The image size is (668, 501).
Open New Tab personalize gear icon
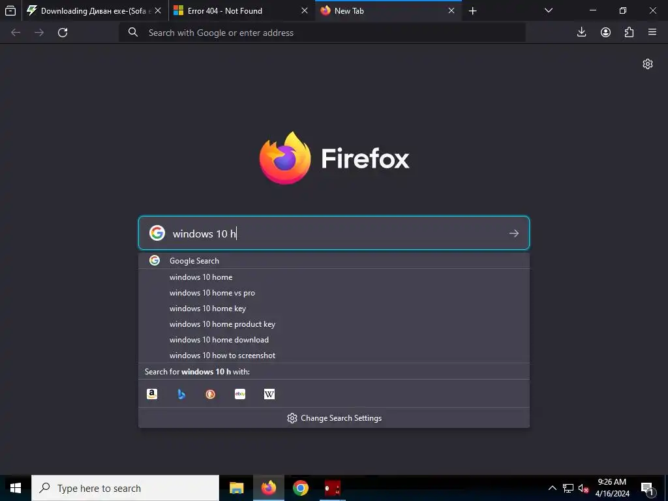click(648, 64)
